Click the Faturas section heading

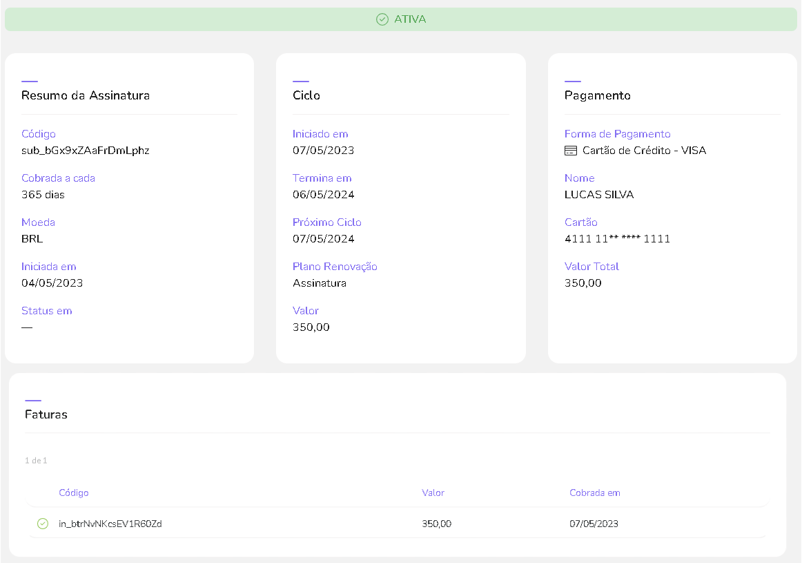coord(46,414)
